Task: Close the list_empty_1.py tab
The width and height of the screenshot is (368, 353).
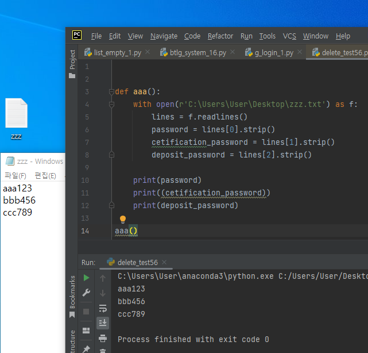Action: point(148,52)
